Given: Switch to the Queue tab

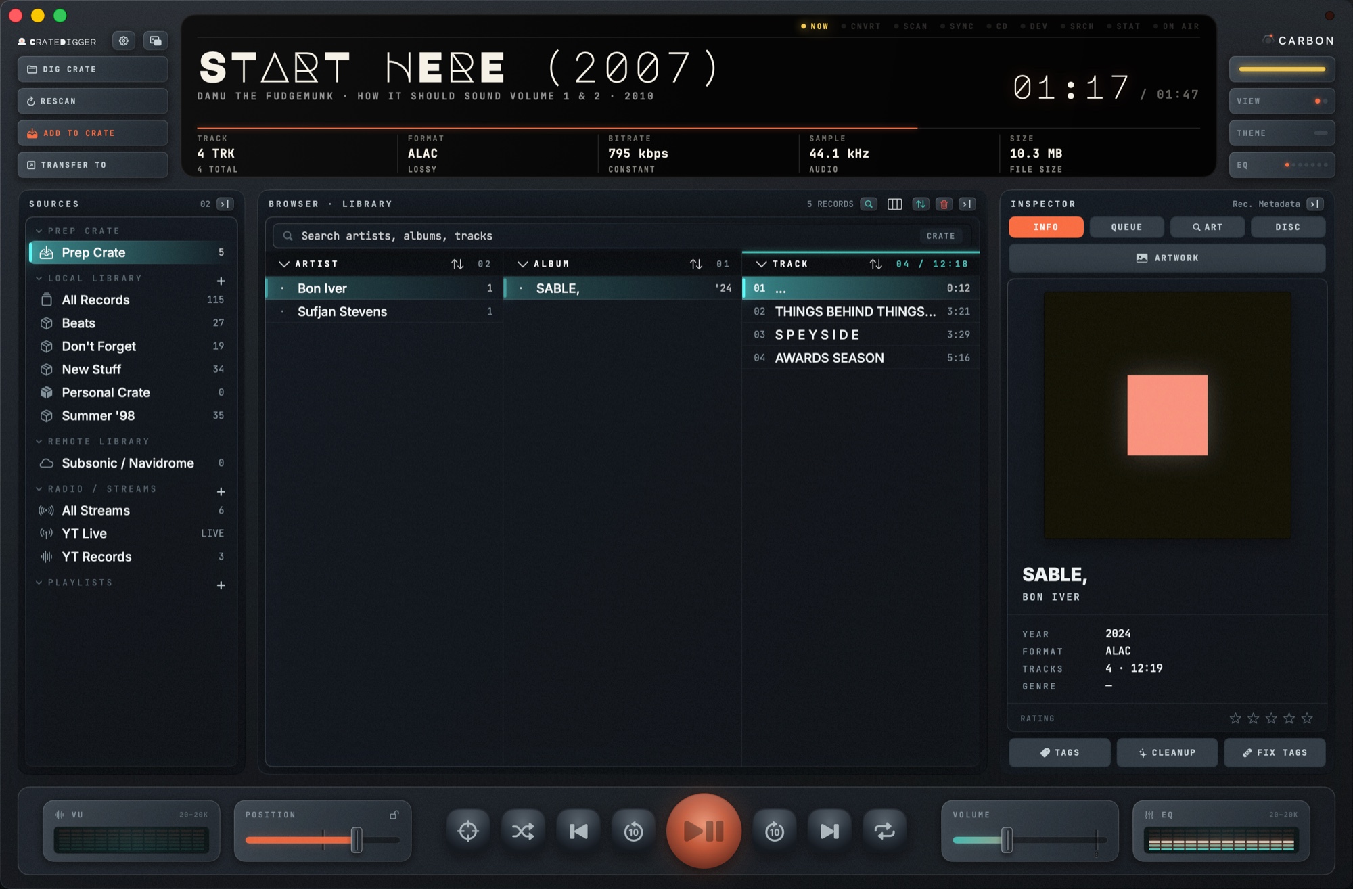Looking at the screenshot, I should pyautogui.click(x=1126, y=227).
